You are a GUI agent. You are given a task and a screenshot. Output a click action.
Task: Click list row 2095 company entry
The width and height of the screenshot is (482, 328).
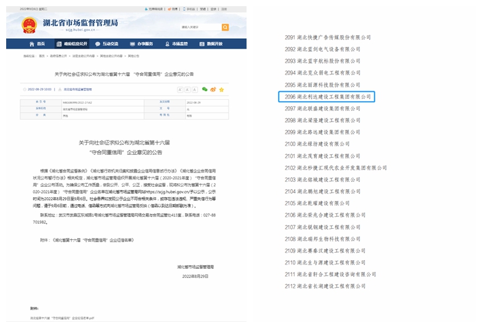[322, 85]
